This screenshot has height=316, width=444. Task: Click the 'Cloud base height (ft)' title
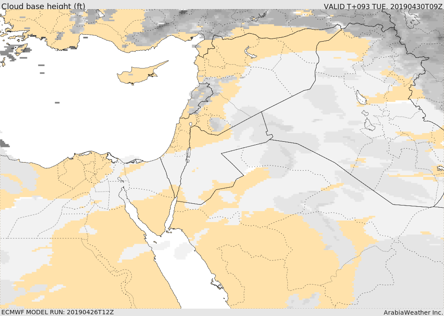pos(43,6)
